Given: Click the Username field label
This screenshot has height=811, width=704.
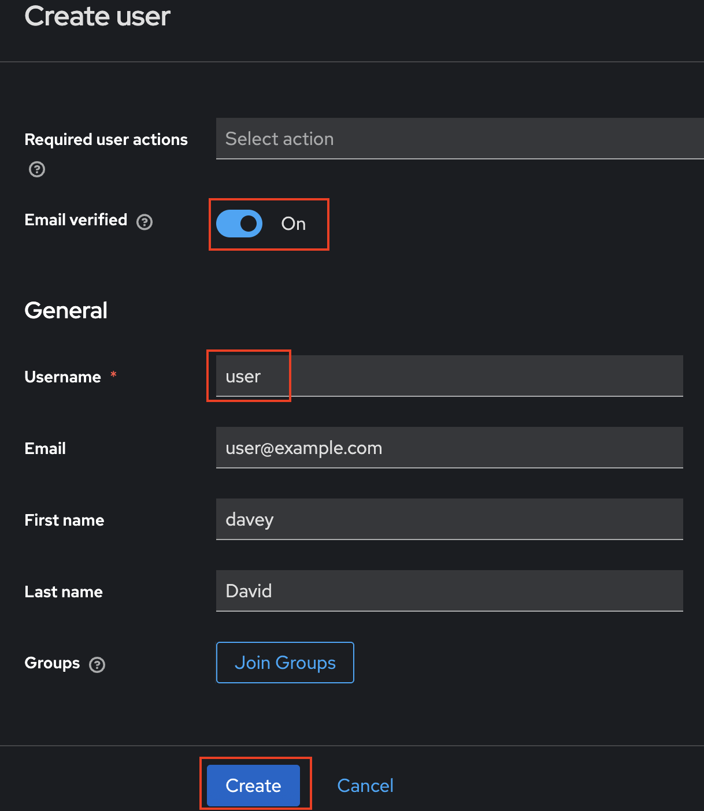Looking at the screenshot, I should click(62, 377).
